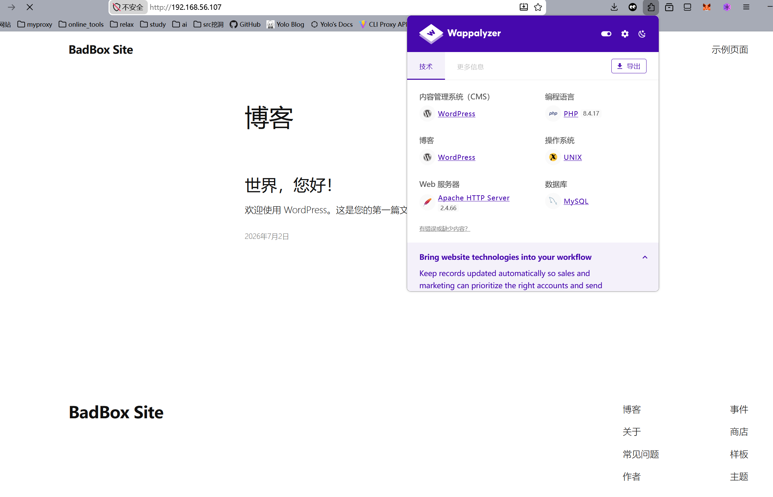Click the Apache feather icon

(x=427, y=202)
